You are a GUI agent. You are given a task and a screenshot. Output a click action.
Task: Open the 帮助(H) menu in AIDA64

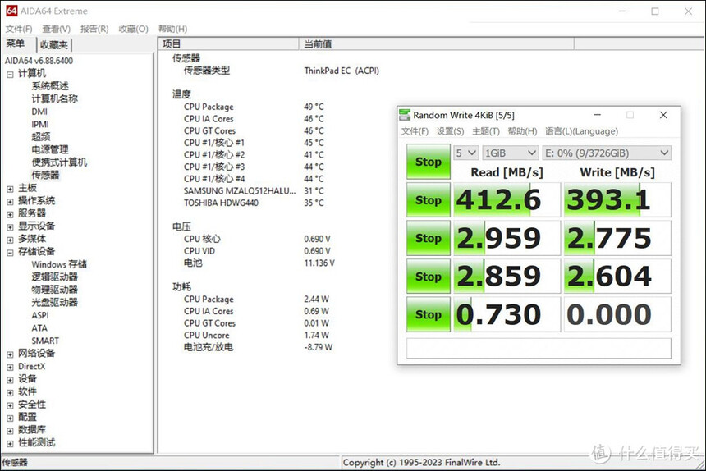tap(173, 29)
